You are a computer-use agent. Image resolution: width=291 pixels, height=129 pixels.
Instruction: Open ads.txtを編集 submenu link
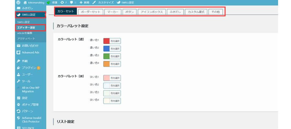point(25,33)
